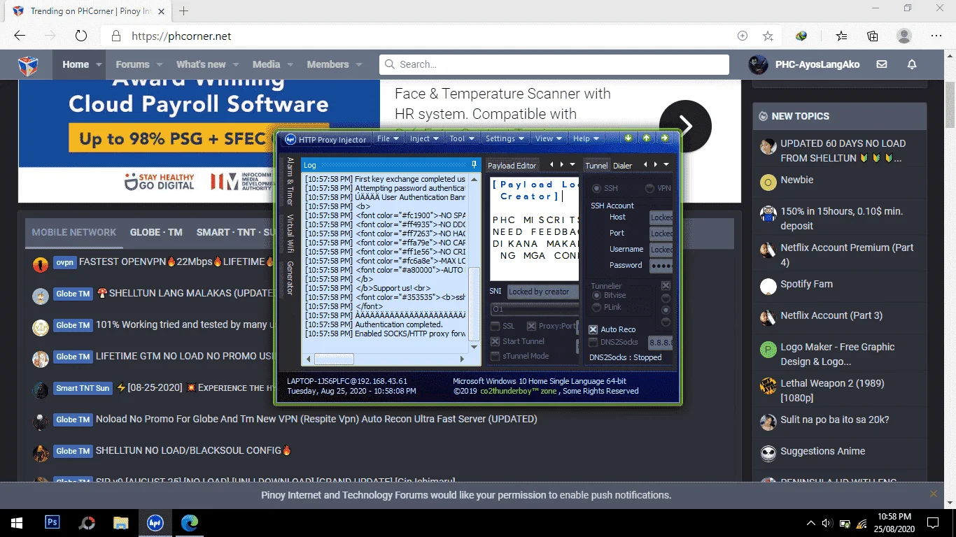Select the VPN radio button
The width and height of the screenshot is (956, 537).
coord(649,188)
